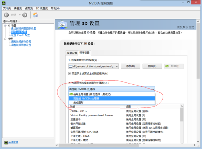Open the 3D 设置 menu
The width and height of the screenshot is (202, 149).
point(42,8)
